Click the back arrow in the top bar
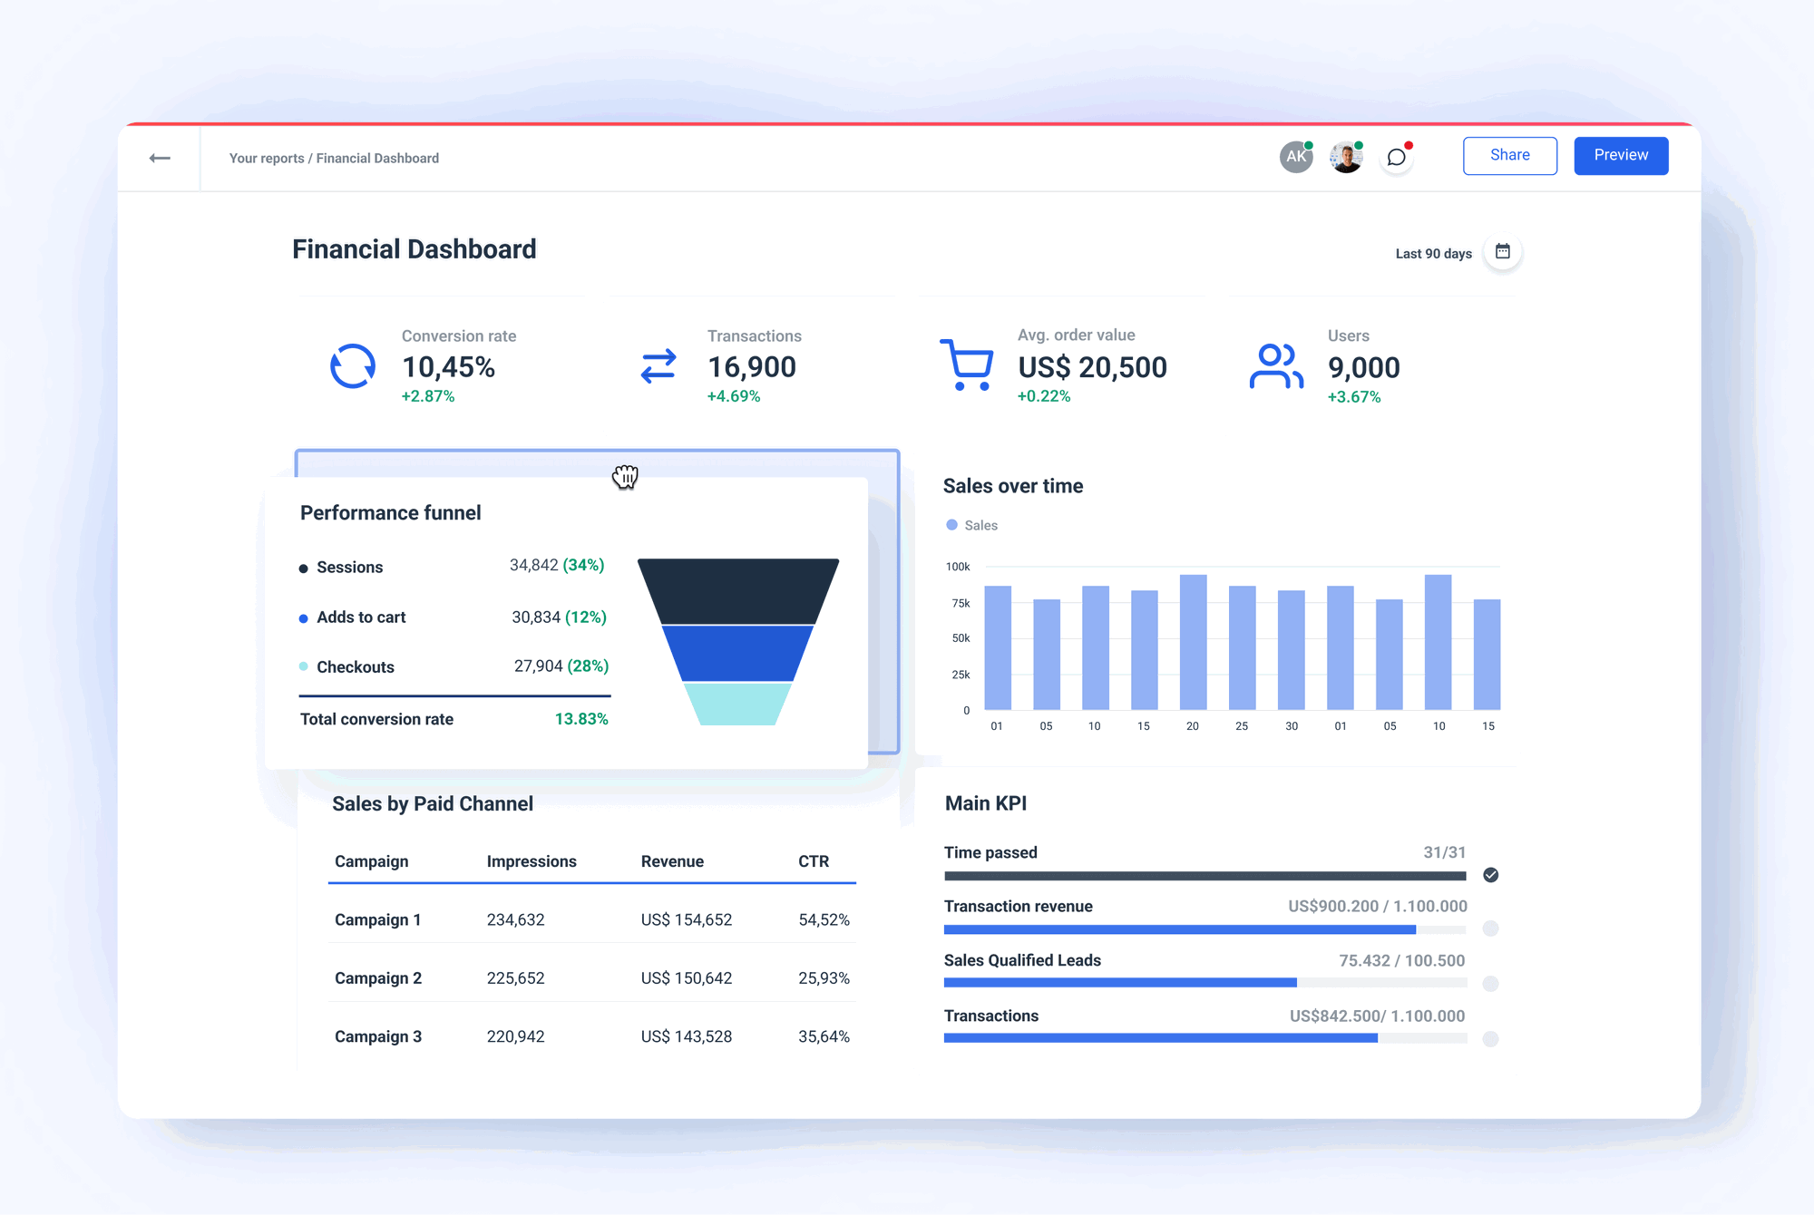Image resolution: width=1814 pixels, height=1215 pixels. (160, 157)
